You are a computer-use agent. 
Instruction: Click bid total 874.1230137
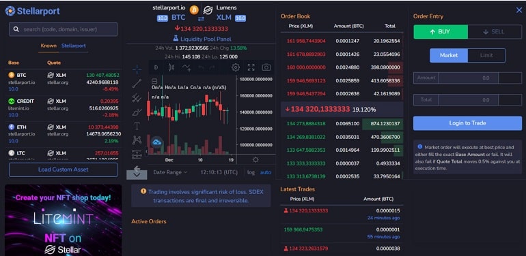pyautogui.click(x=385, y=124)
